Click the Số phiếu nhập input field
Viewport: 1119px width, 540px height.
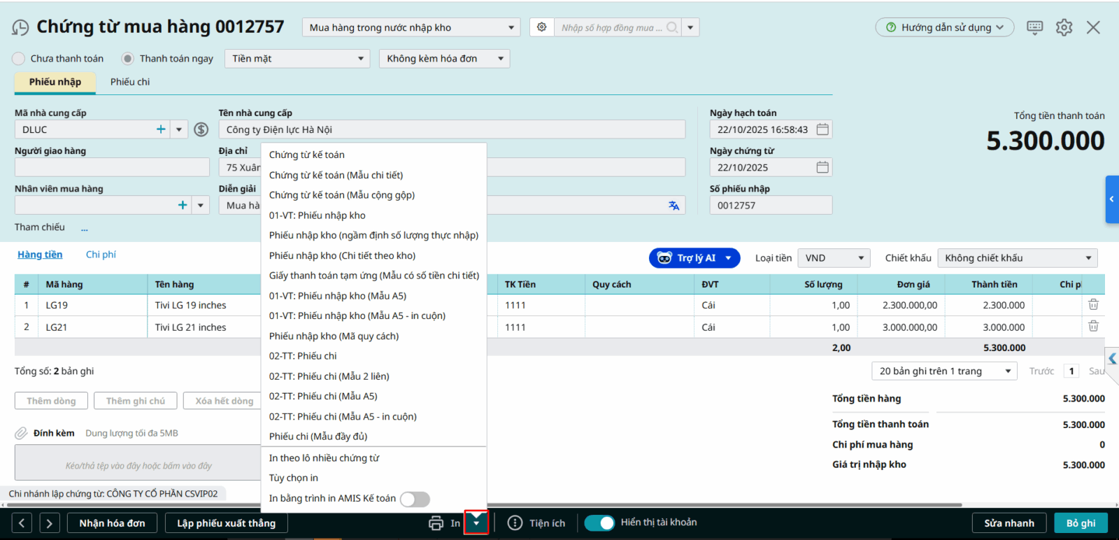tap(771, 206)
